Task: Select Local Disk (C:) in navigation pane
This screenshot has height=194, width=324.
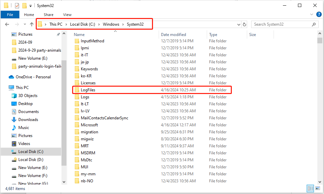Action: coord(31,152)
